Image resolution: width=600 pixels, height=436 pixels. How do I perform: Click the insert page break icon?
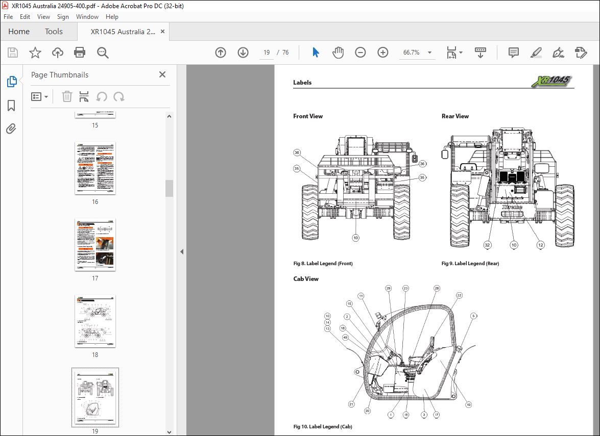(84, 97)
